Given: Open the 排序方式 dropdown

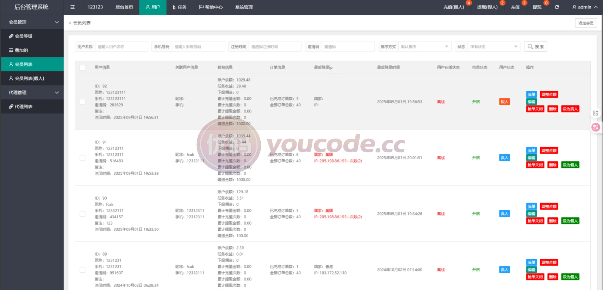Looking at the screenshot, I should point(424,47).
